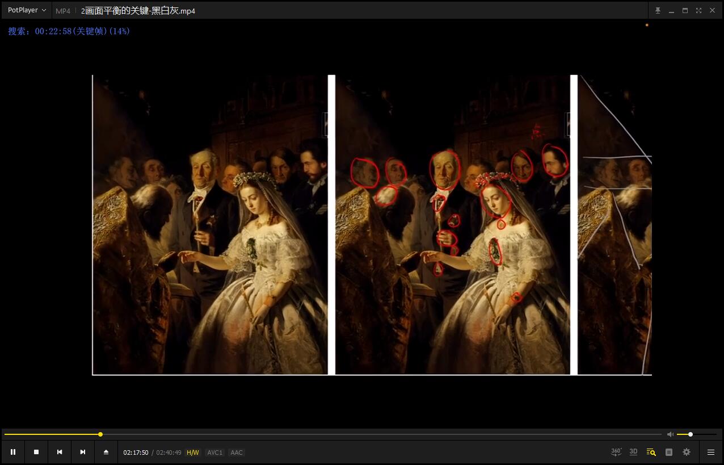Open the PotPlayer main menu dropdown
Screen dimensions: 724x465
tap(27, 10)
